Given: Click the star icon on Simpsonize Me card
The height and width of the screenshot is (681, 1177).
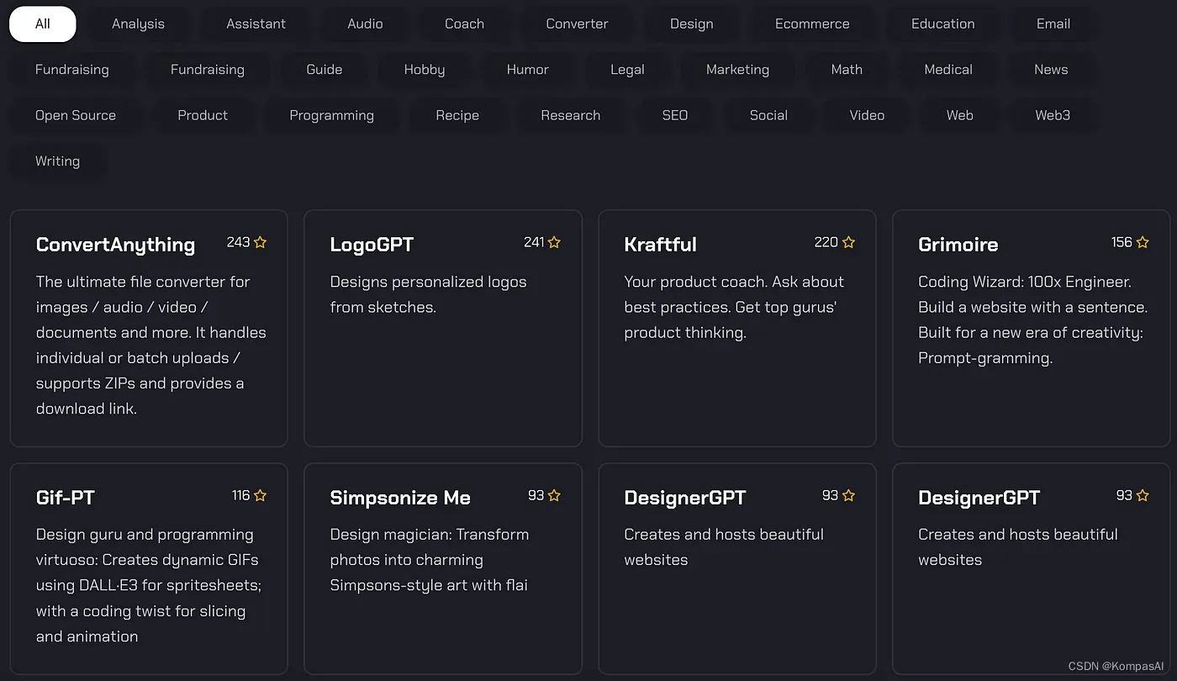Looking at the screenshot, I should point(554,495).
